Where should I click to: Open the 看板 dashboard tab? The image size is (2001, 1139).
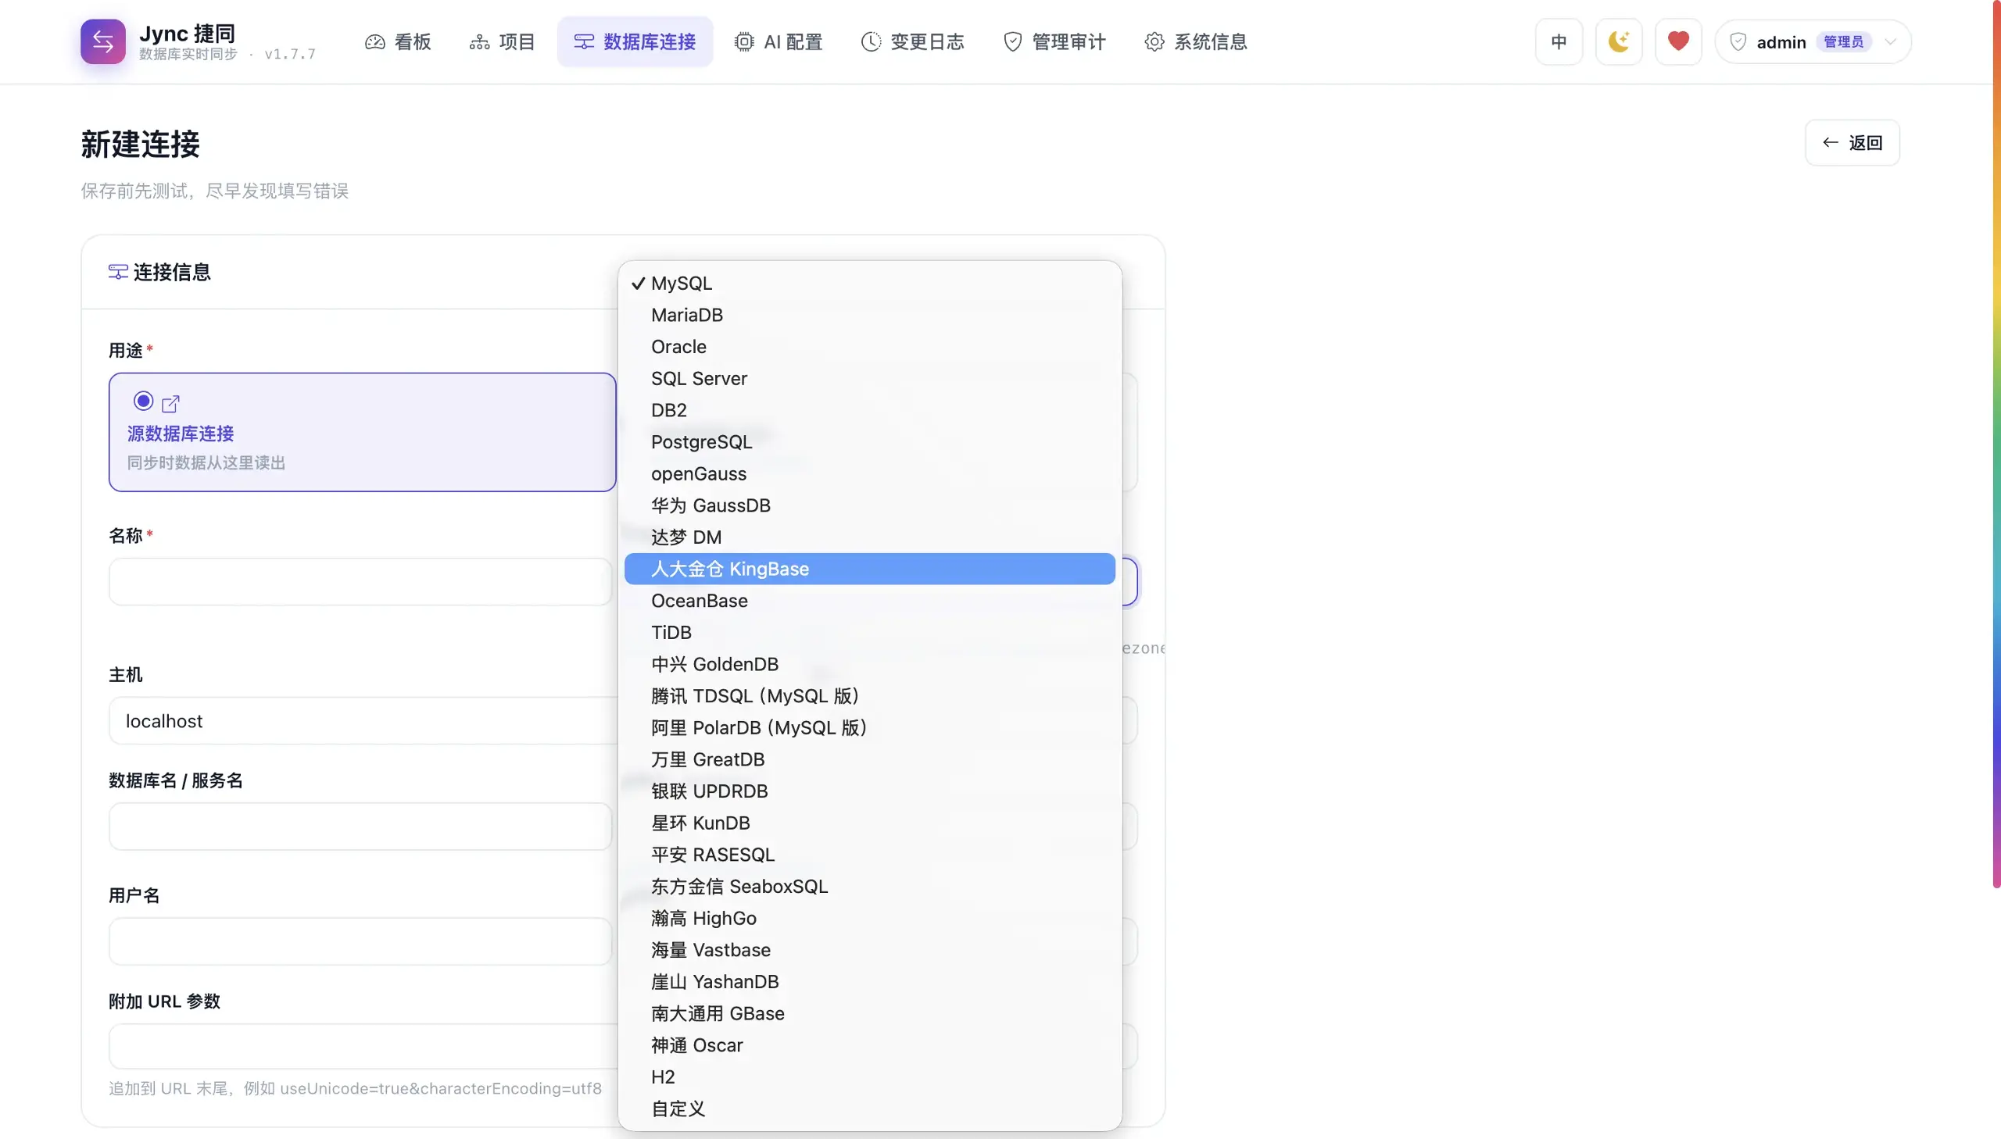pos(399,41)
